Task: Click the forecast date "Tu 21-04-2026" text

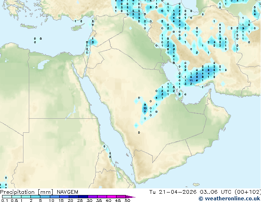Action: click(x=173, y=192)
